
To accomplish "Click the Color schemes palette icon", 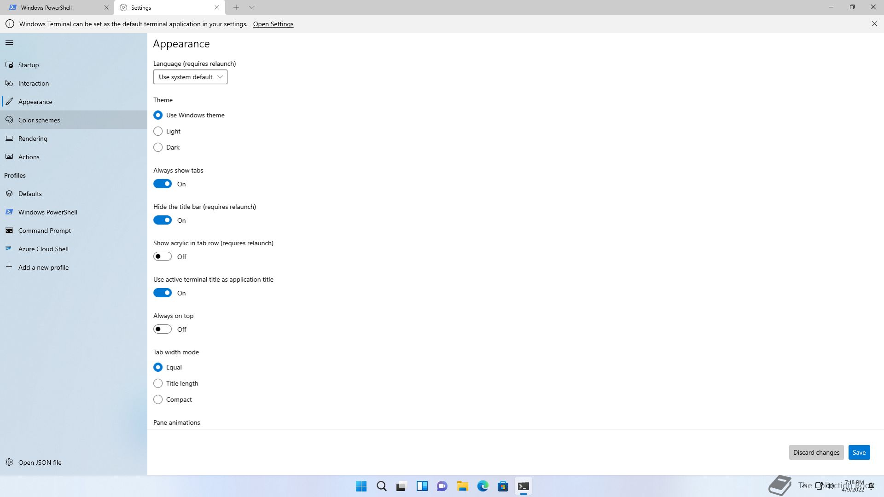I will click(9, 120).
